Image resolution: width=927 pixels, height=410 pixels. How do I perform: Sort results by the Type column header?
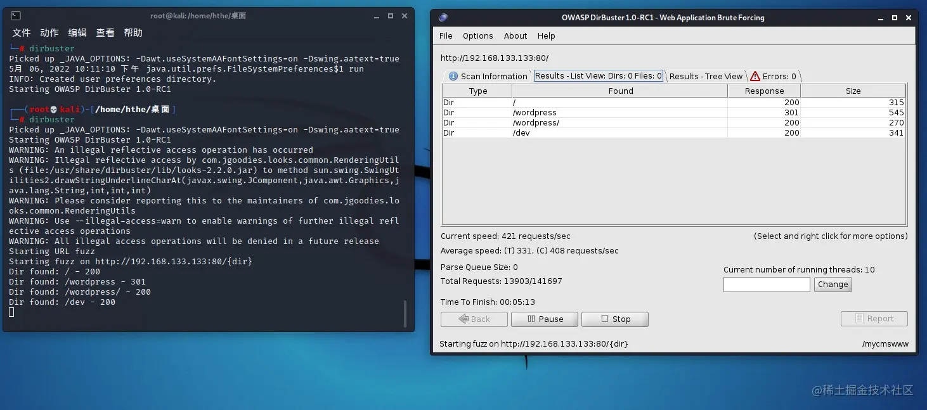pyautogui.click(x=477, y=91)
